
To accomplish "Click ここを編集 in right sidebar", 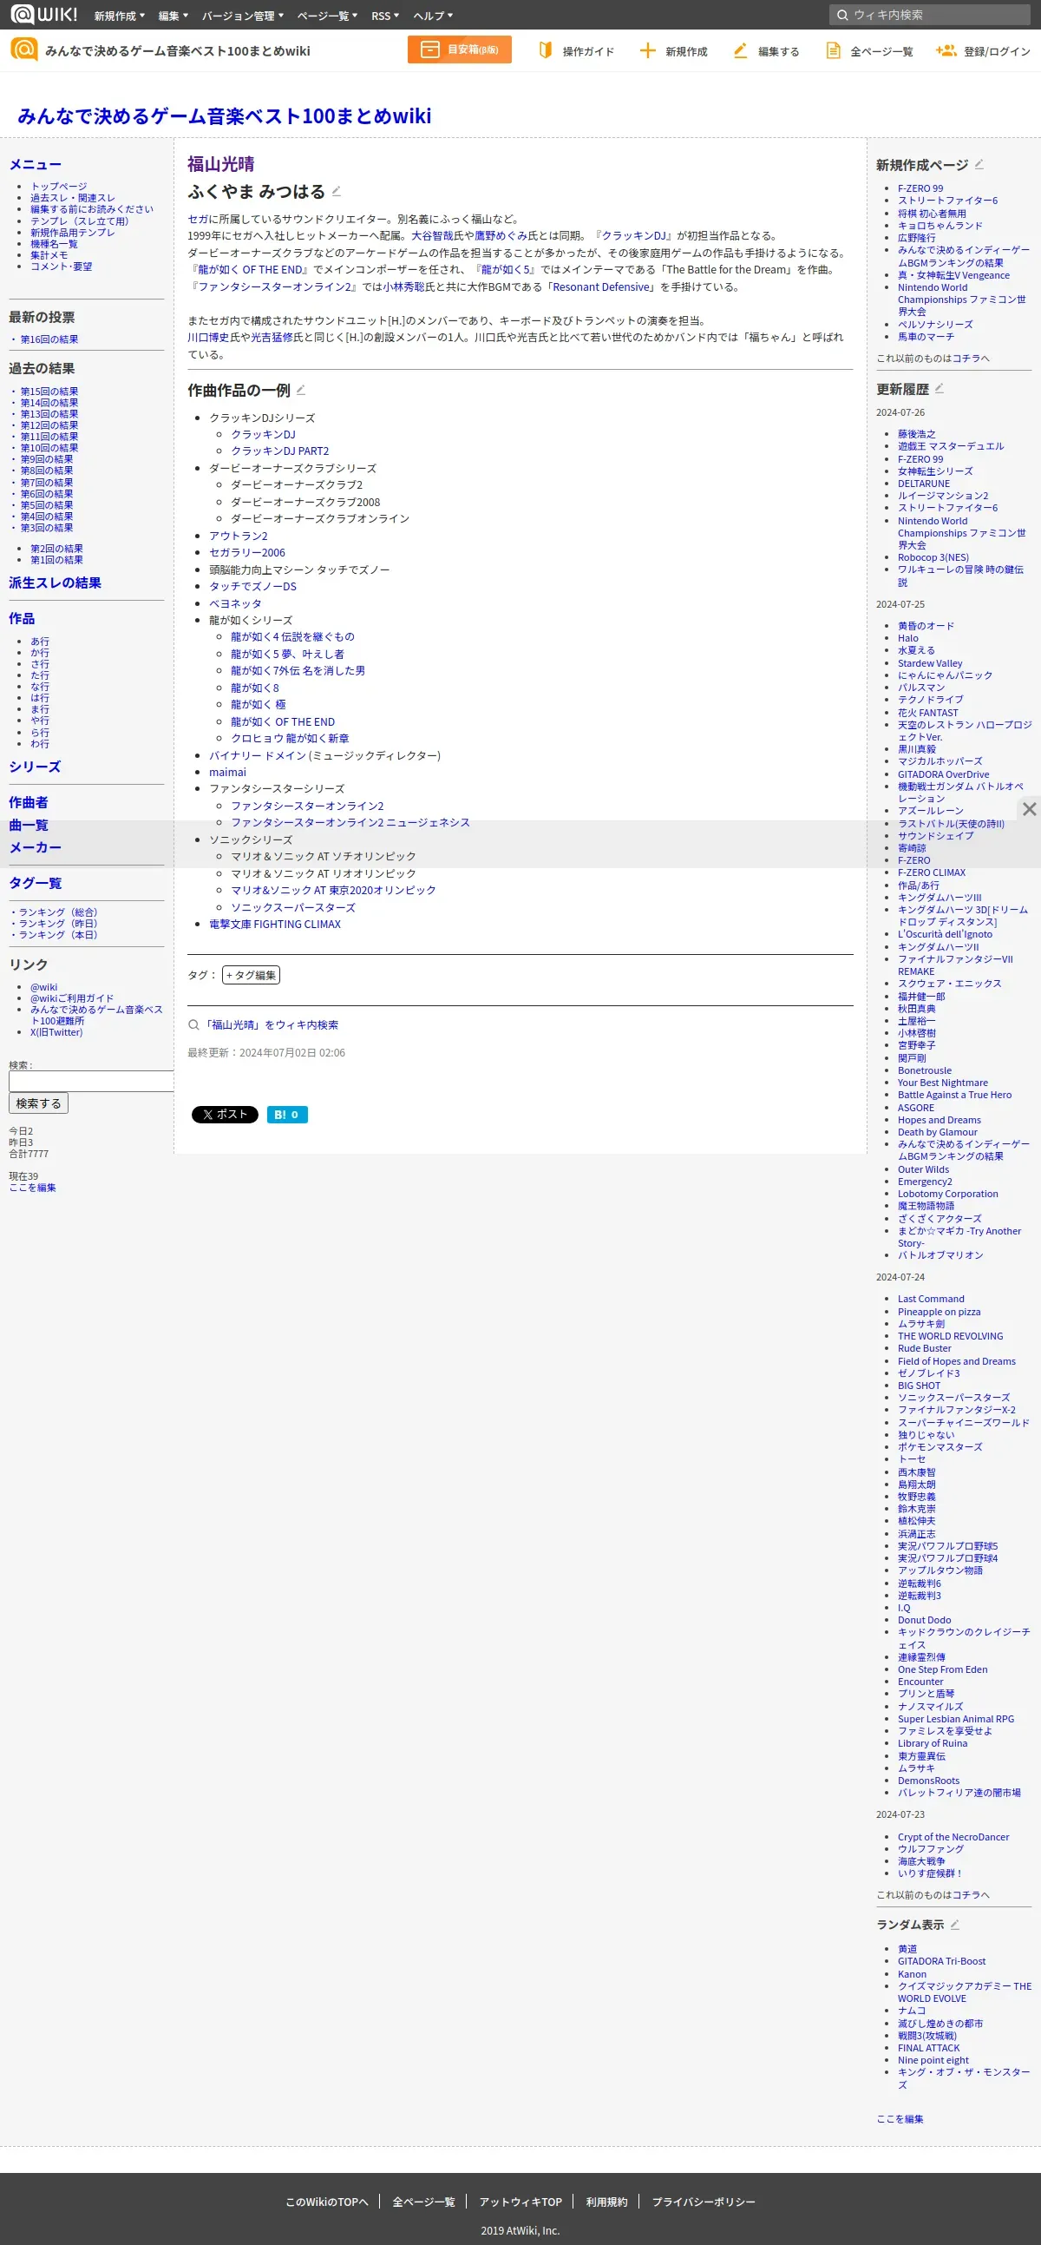I will pyautogui.click(x=900, y=2118).
